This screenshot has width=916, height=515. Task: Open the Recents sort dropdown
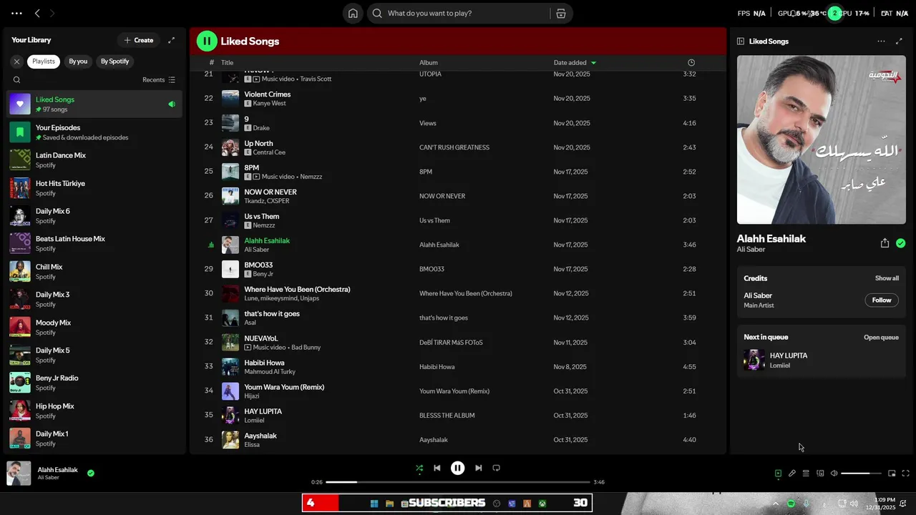pos(159,80)
